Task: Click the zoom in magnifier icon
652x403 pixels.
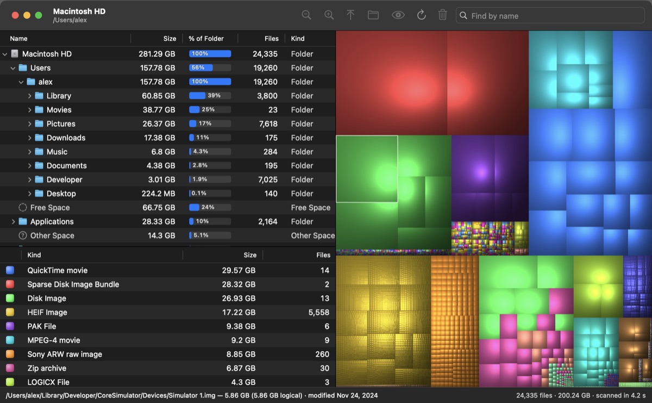Action: 329,15
